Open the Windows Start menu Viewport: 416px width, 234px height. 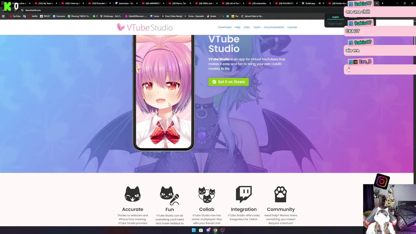coord(194,230)
